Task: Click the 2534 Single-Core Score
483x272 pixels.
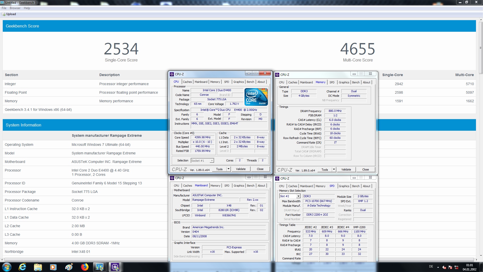Action: tap(121, 49)
